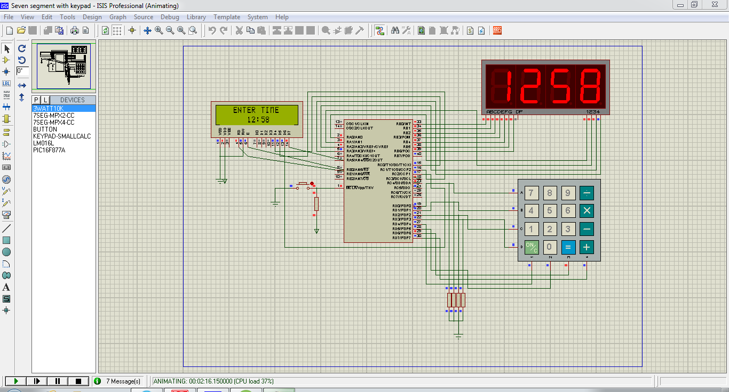
Task: Open the Graph menu
Action: (118, 17)
